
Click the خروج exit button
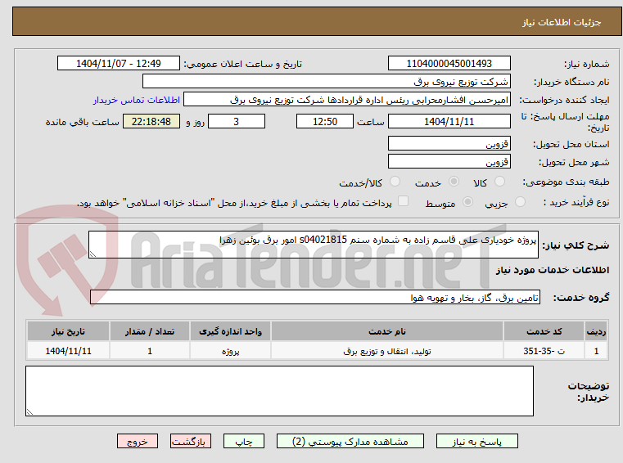point(138,441)
